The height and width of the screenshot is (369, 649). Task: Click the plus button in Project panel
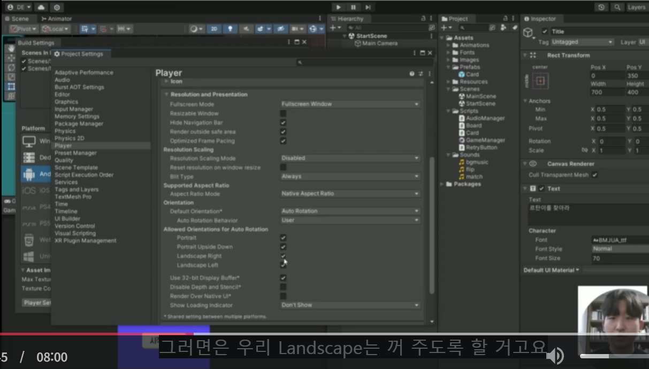(x=444, y=27)
